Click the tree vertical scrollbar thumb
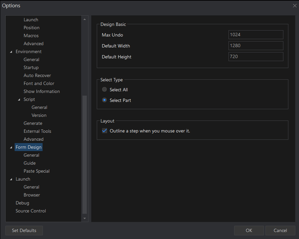This screenshot has height=239, width=299. pos(85,154)
